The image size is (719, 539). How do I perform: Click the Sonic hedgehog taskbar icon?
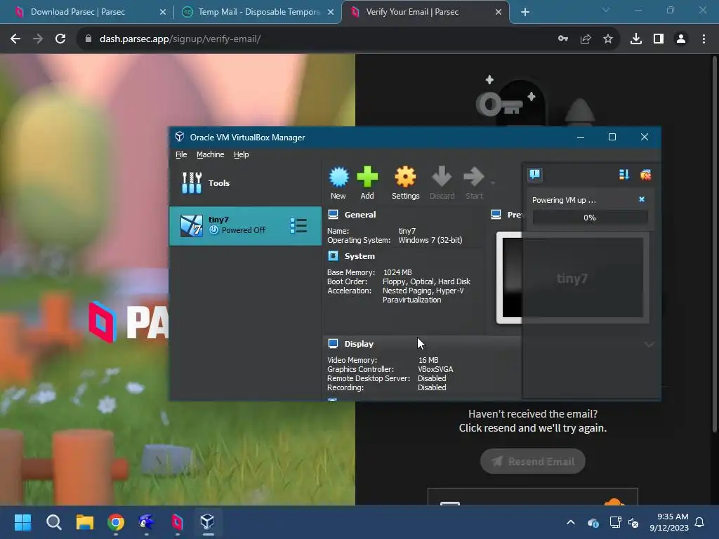147,522
